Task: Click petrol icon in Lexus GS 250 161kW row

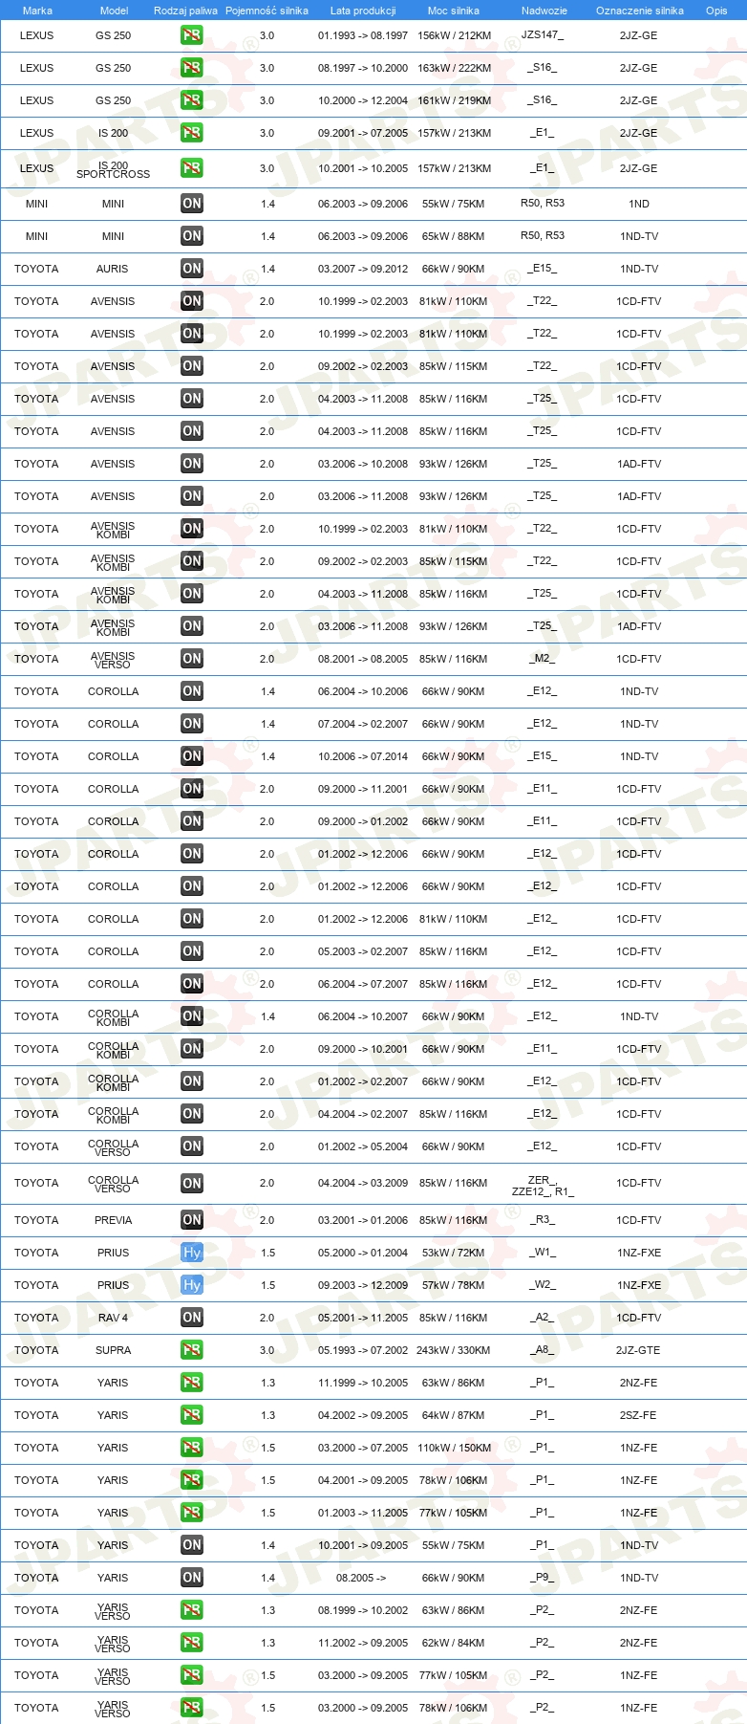Action: (192, 100)
